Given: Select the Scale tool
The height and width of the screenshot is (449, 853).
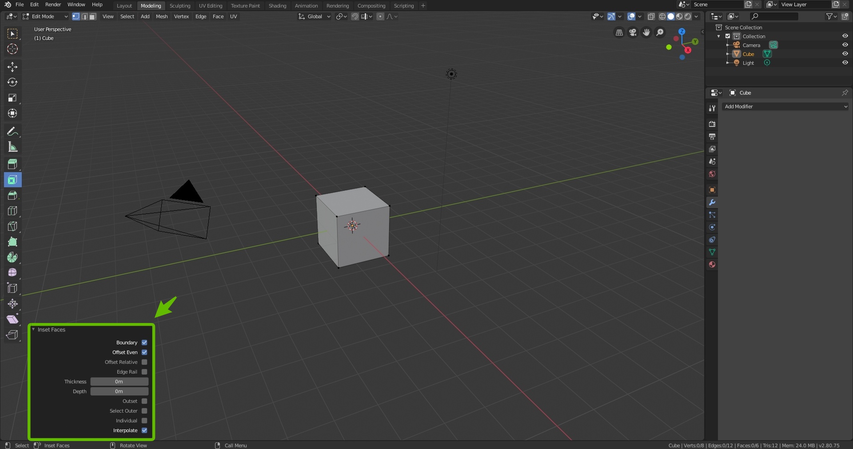Looking at the screenshot, I should click(12, 98).
